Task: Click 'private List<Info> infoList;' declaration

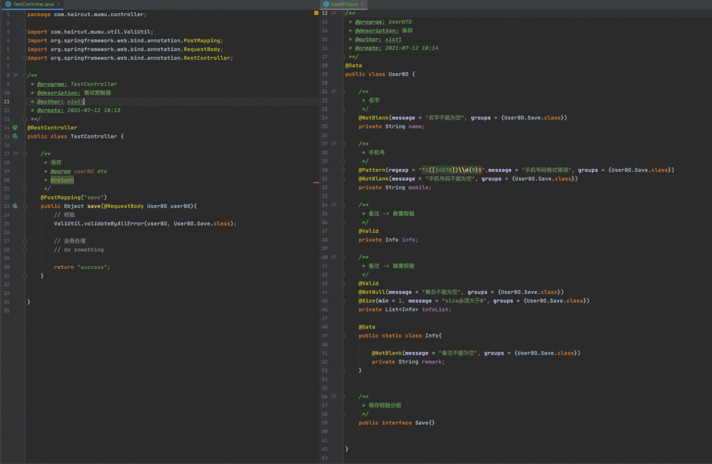Action: point(405,310)
